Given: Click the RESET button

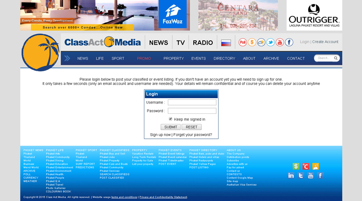Looking at the screenshot, I should coord(191,127).
